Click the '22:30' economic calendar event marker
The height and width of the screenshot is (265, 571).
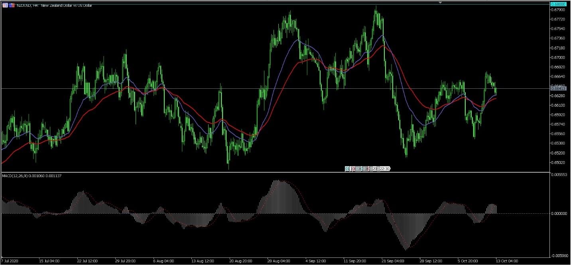click(384, 169)
